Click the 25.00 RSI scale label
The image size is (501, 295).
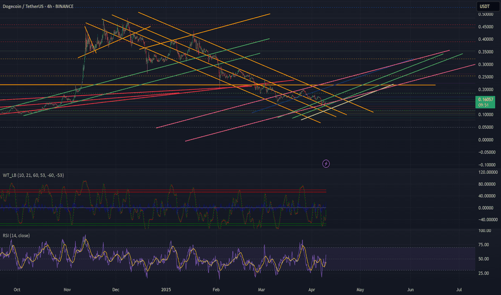(483, 273)
